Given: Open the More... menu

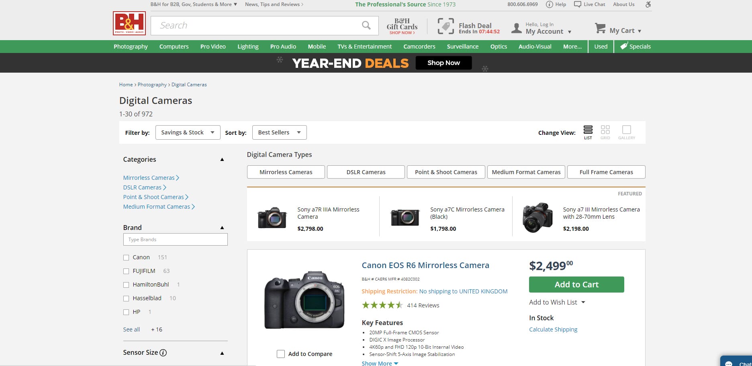Looking at the screenshot, I should coord(572,47).
